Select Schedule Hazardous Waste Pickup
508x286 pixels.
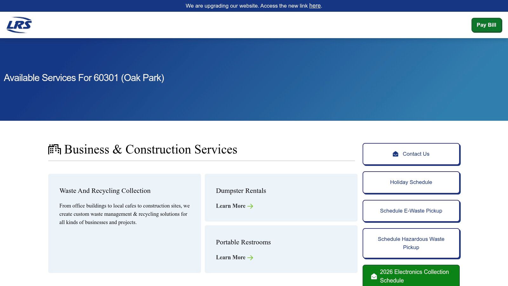tap(411, 243)
